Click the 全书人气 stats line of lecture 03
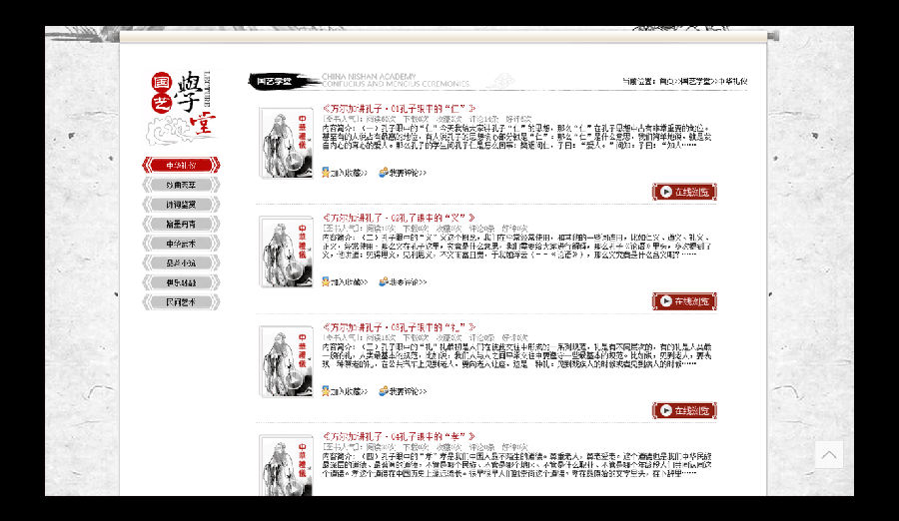Viewport: 899px width, 521px height. [425, 337]
